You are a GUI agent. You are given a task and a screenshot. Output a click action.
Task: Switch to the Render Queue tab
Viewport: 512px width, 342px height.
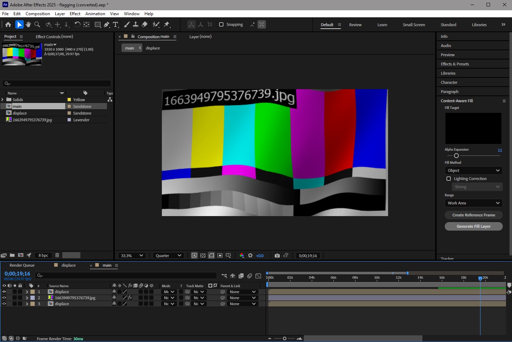(22, 265)
